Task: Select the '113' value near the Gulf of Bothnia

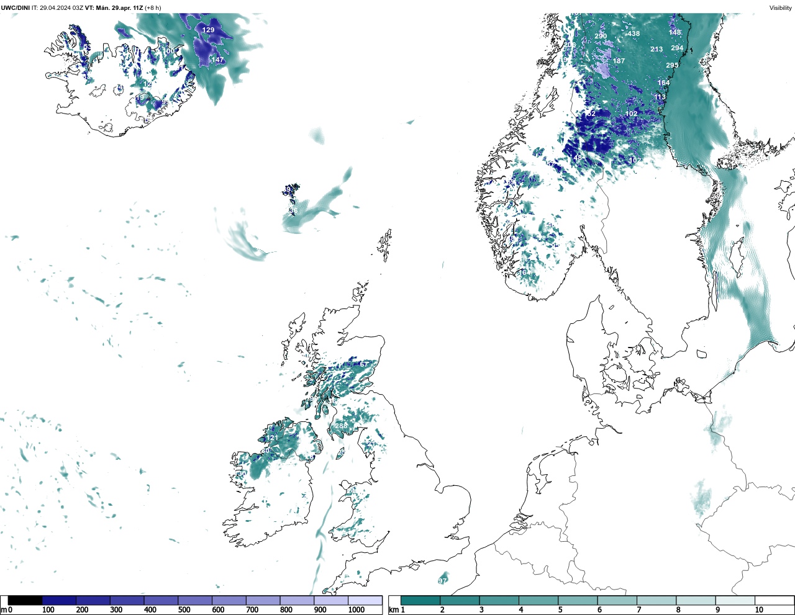Action: coord(660,97)
